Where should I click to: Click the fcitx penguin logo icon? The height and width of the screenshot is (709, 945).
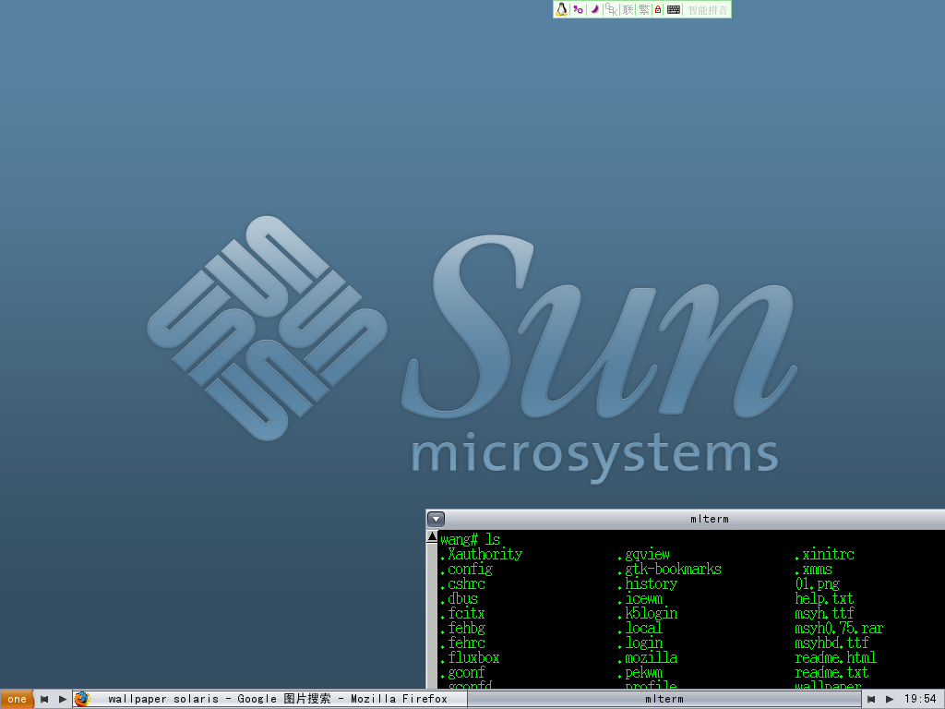pyautogui.click(x=561, y=9)
